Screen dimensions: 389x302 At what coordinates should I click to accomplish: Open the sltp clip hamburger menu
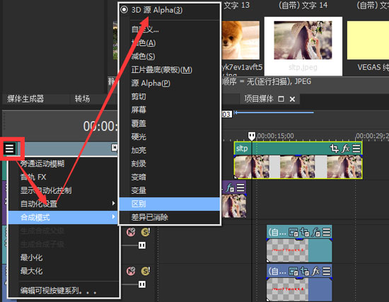pos(356,149)
